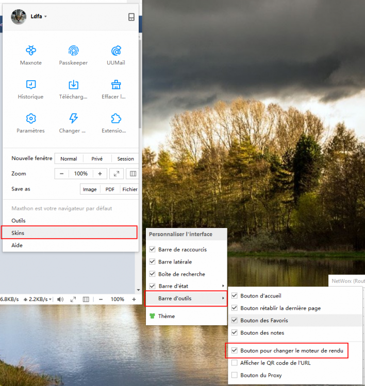This screenshot has width=365, height=386.
Task: Open Passkeeper password manager
Action: 73,51
